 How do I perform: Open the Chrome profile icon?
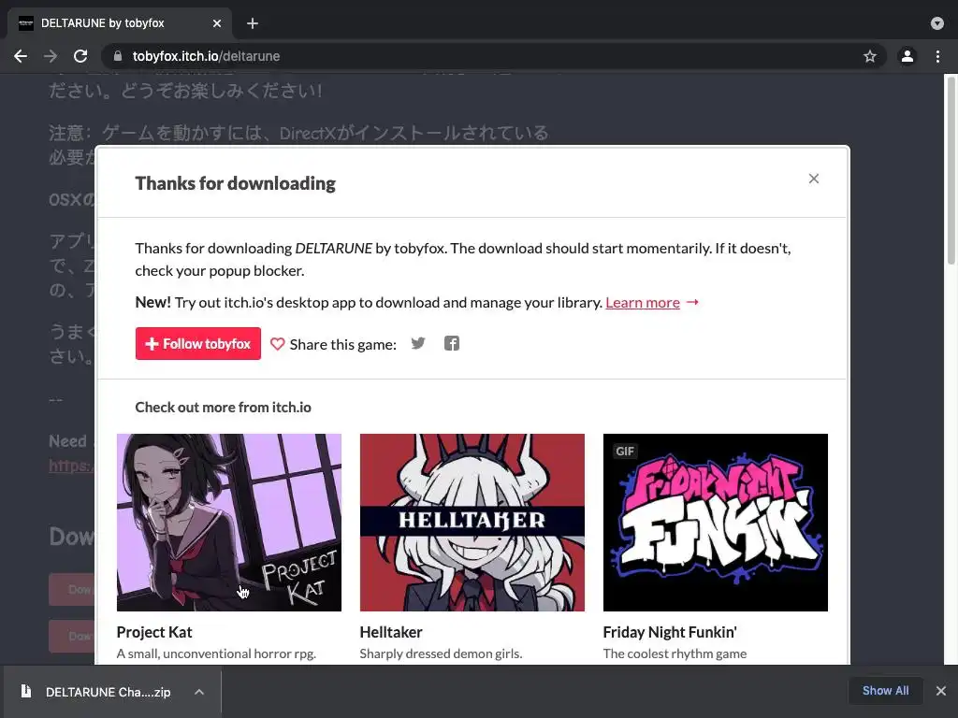tap(907, 56)
